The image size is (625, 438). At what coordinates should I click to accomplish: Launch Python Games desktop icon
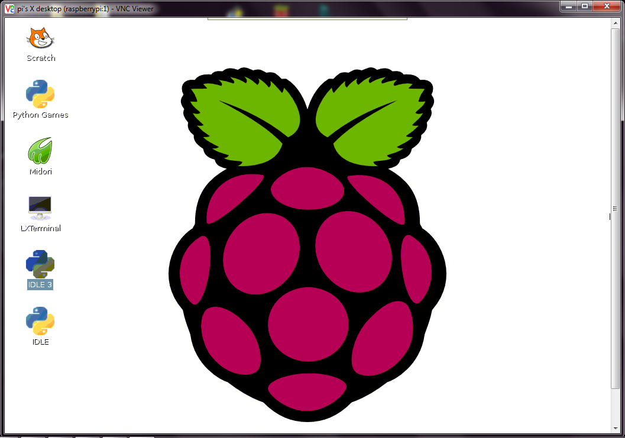(40, 93)
